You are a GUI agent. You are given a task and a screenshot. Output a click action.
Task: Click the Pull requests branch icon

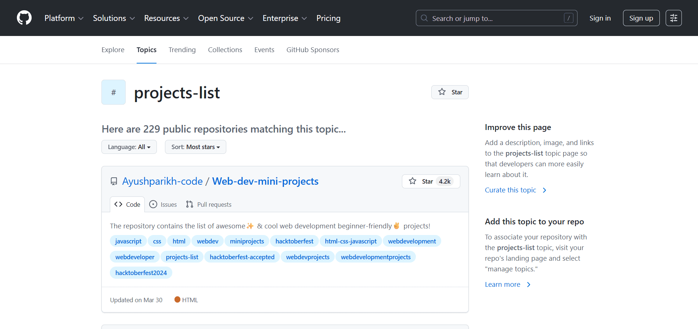coord(190,204)
